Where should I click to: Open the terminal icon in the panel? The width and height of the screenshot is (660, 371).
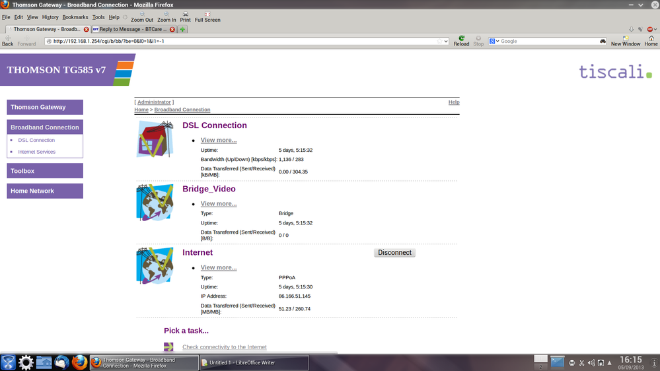point(558,362)
